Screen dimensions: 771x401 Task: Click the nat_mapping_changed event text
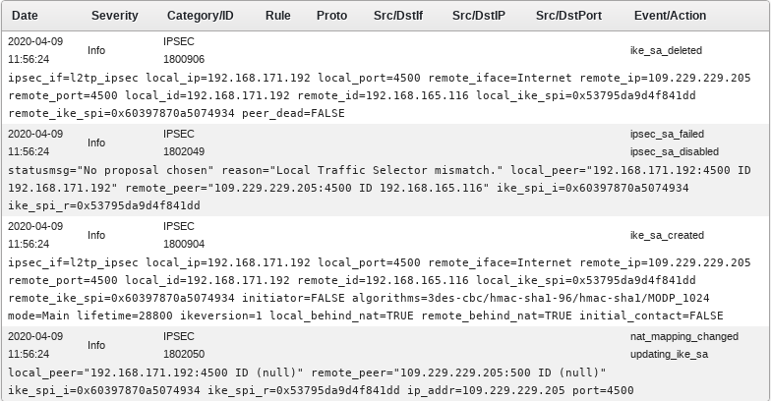tap(683, 336)
